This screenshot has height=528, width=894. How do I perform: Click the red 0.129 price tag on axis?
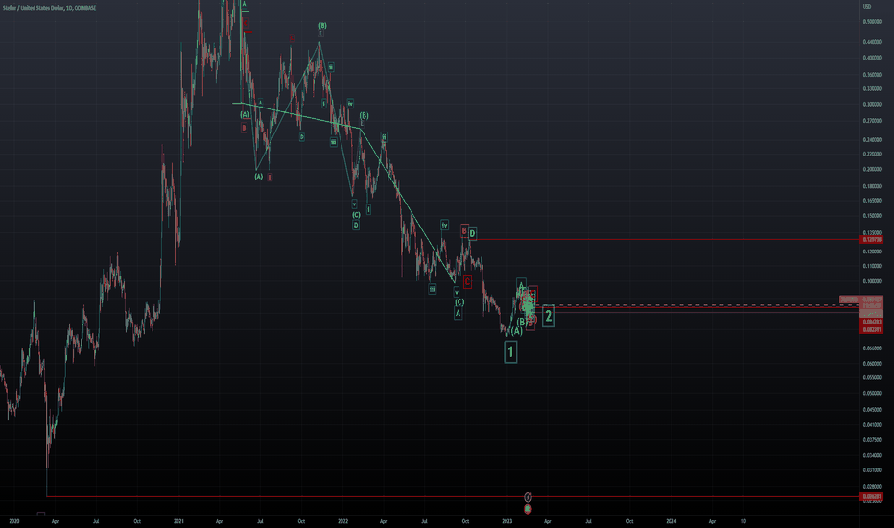tap(871, 240)
